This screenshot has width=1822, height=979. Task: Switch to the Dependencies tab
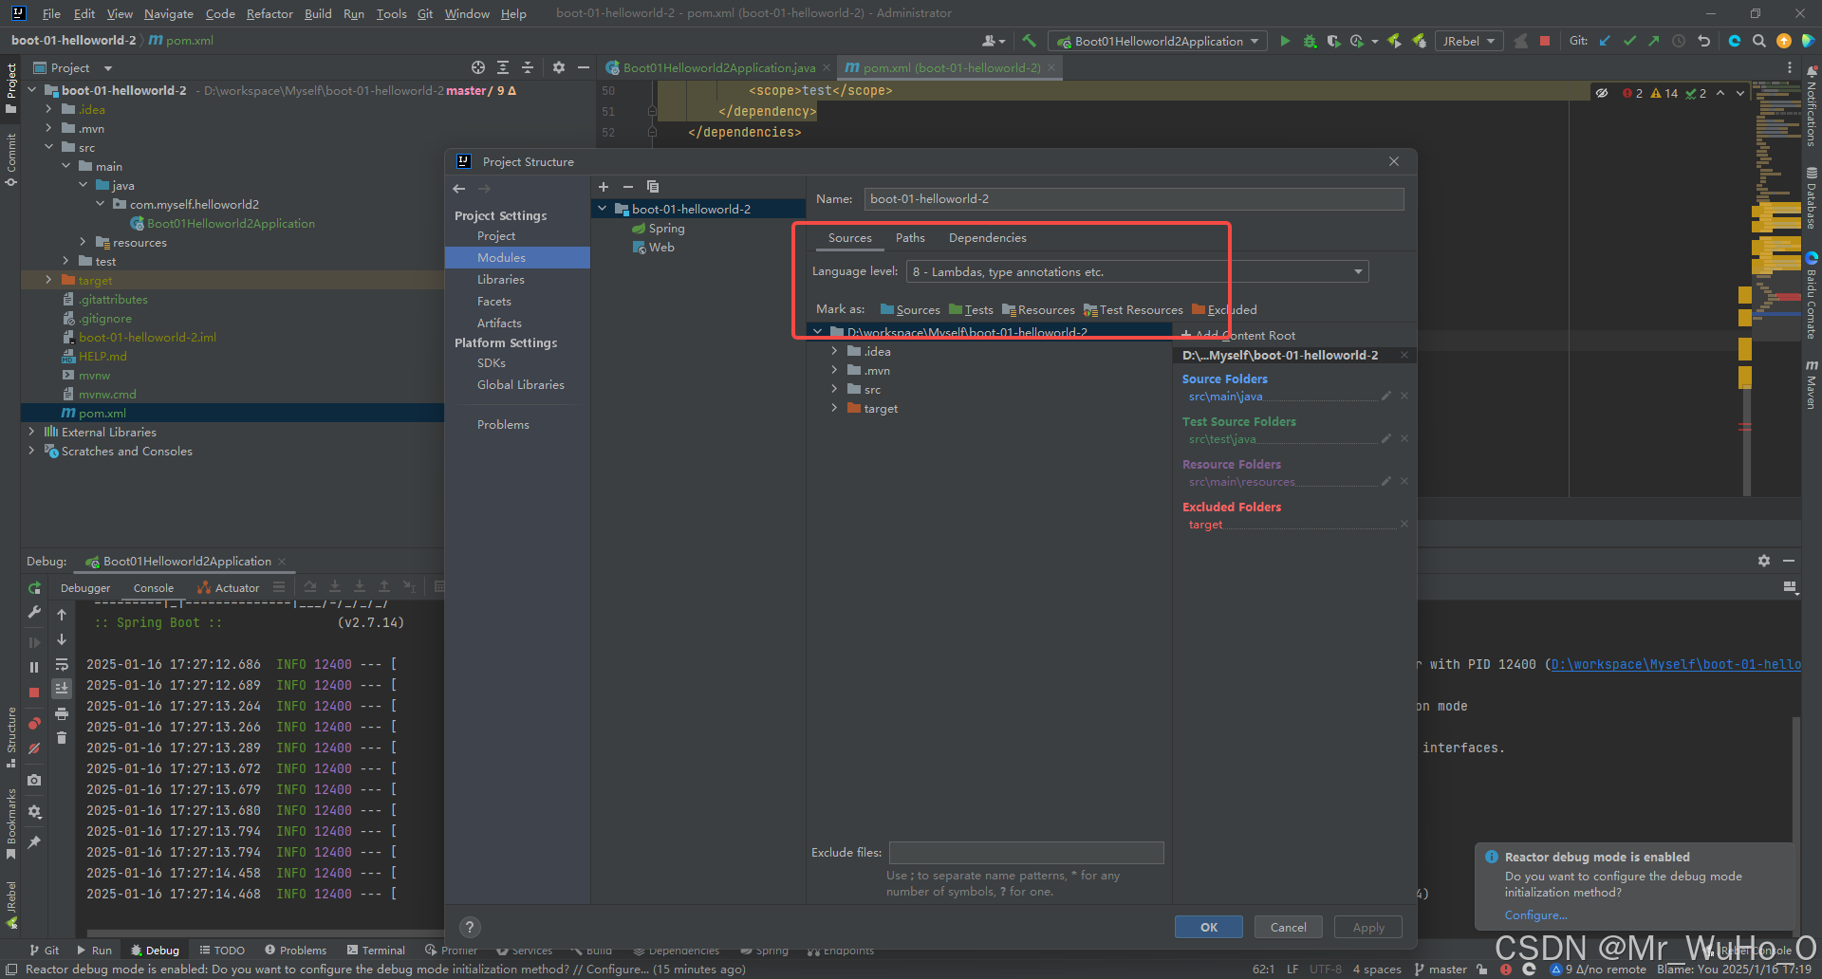[x=987, y=238]
